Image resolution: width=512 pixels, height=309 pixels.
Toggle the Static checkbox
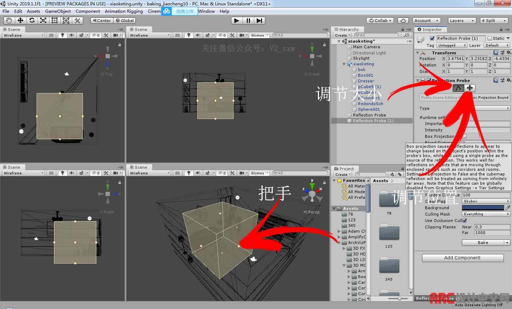490,38
